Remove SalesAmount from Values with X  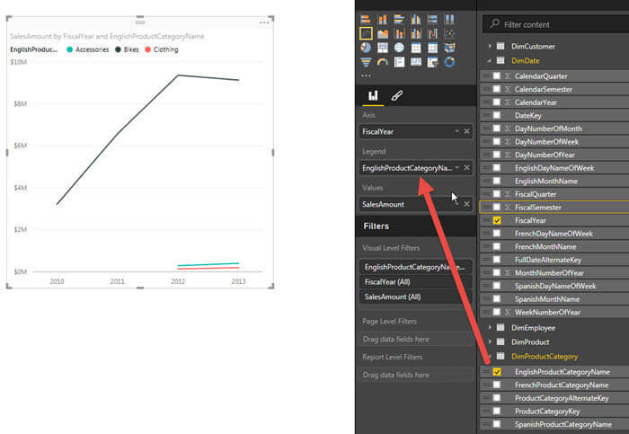[466, 204]
